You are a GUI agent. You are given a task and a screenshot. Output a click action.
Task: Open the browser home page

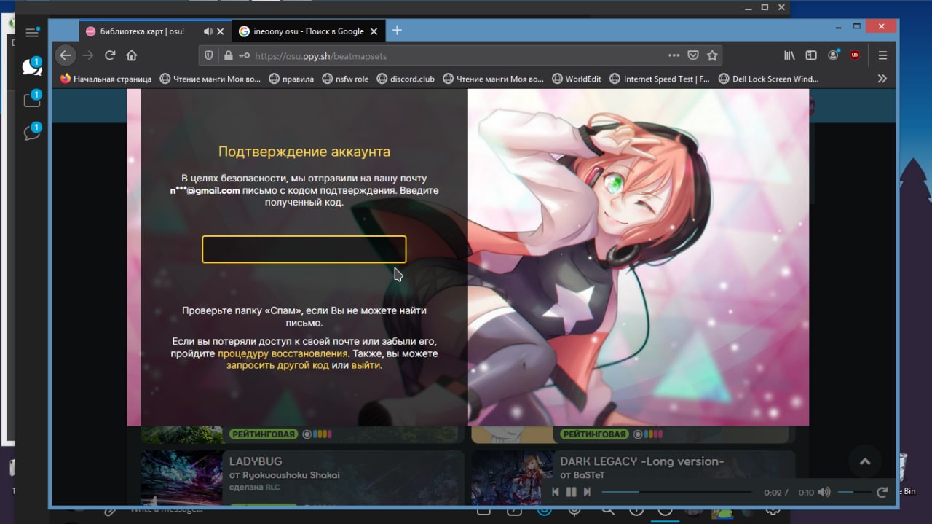pyautogui.click(x=132, y=55)
